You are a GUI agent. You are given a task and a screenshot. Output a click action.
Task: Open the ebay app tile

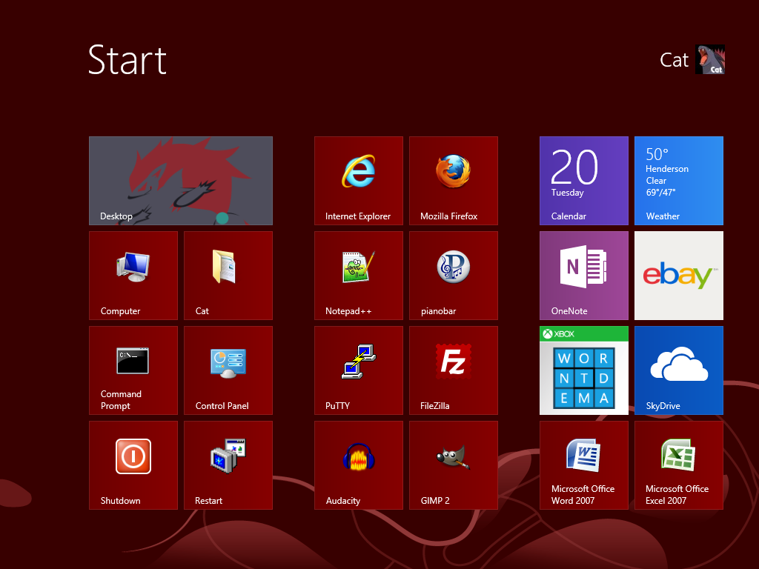pos(678,275)
